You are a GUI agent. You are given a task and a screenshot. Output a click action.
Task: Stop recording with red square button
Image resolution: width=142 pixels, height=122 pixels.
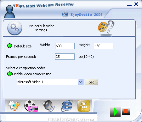126,111
